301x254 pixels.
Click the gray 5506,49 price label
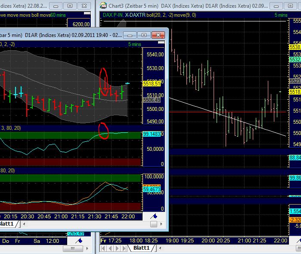click(x=152, y=100)
